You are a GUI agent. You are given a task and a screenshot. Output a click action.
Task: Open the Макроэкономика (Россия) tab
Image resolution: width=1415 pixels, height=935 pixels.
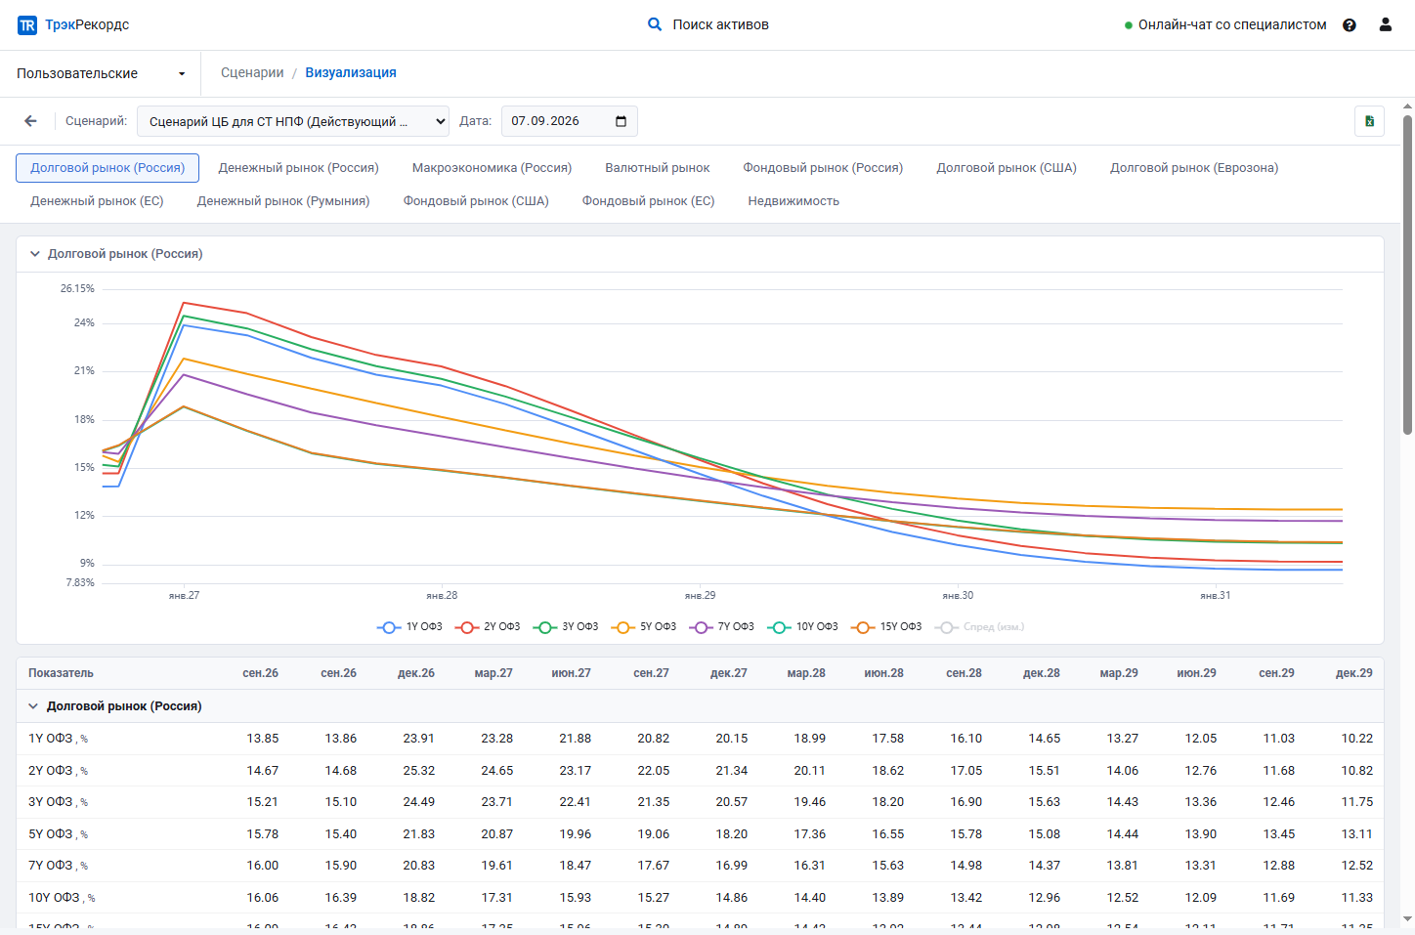[x=493, y=168]
